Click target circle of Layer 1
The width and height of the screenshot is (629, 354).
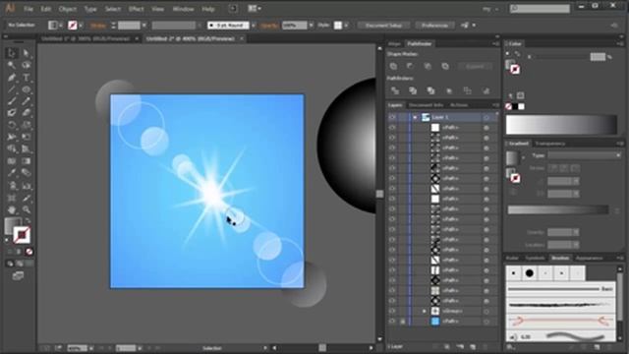click(x=486, y=117)
